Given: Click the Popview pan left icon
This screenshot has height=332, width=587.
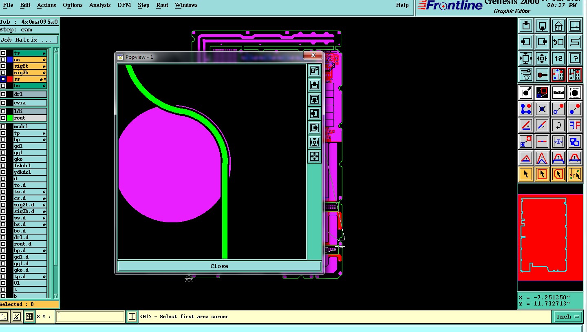Looking at the screenshot, I should click(x=314, y=113).
